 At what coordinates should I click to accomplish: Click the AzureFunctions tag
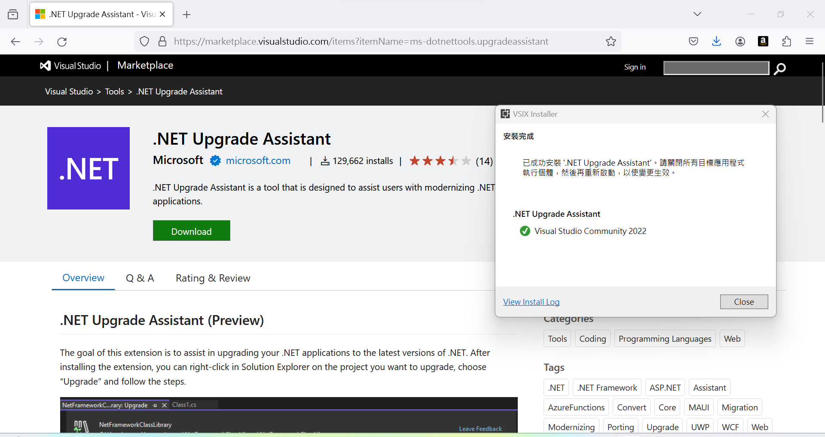(576, 407)
